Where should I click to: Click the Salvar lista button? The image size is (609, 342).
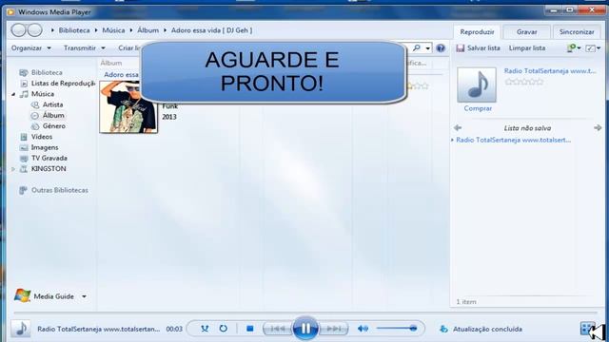[x=478, y=48]
